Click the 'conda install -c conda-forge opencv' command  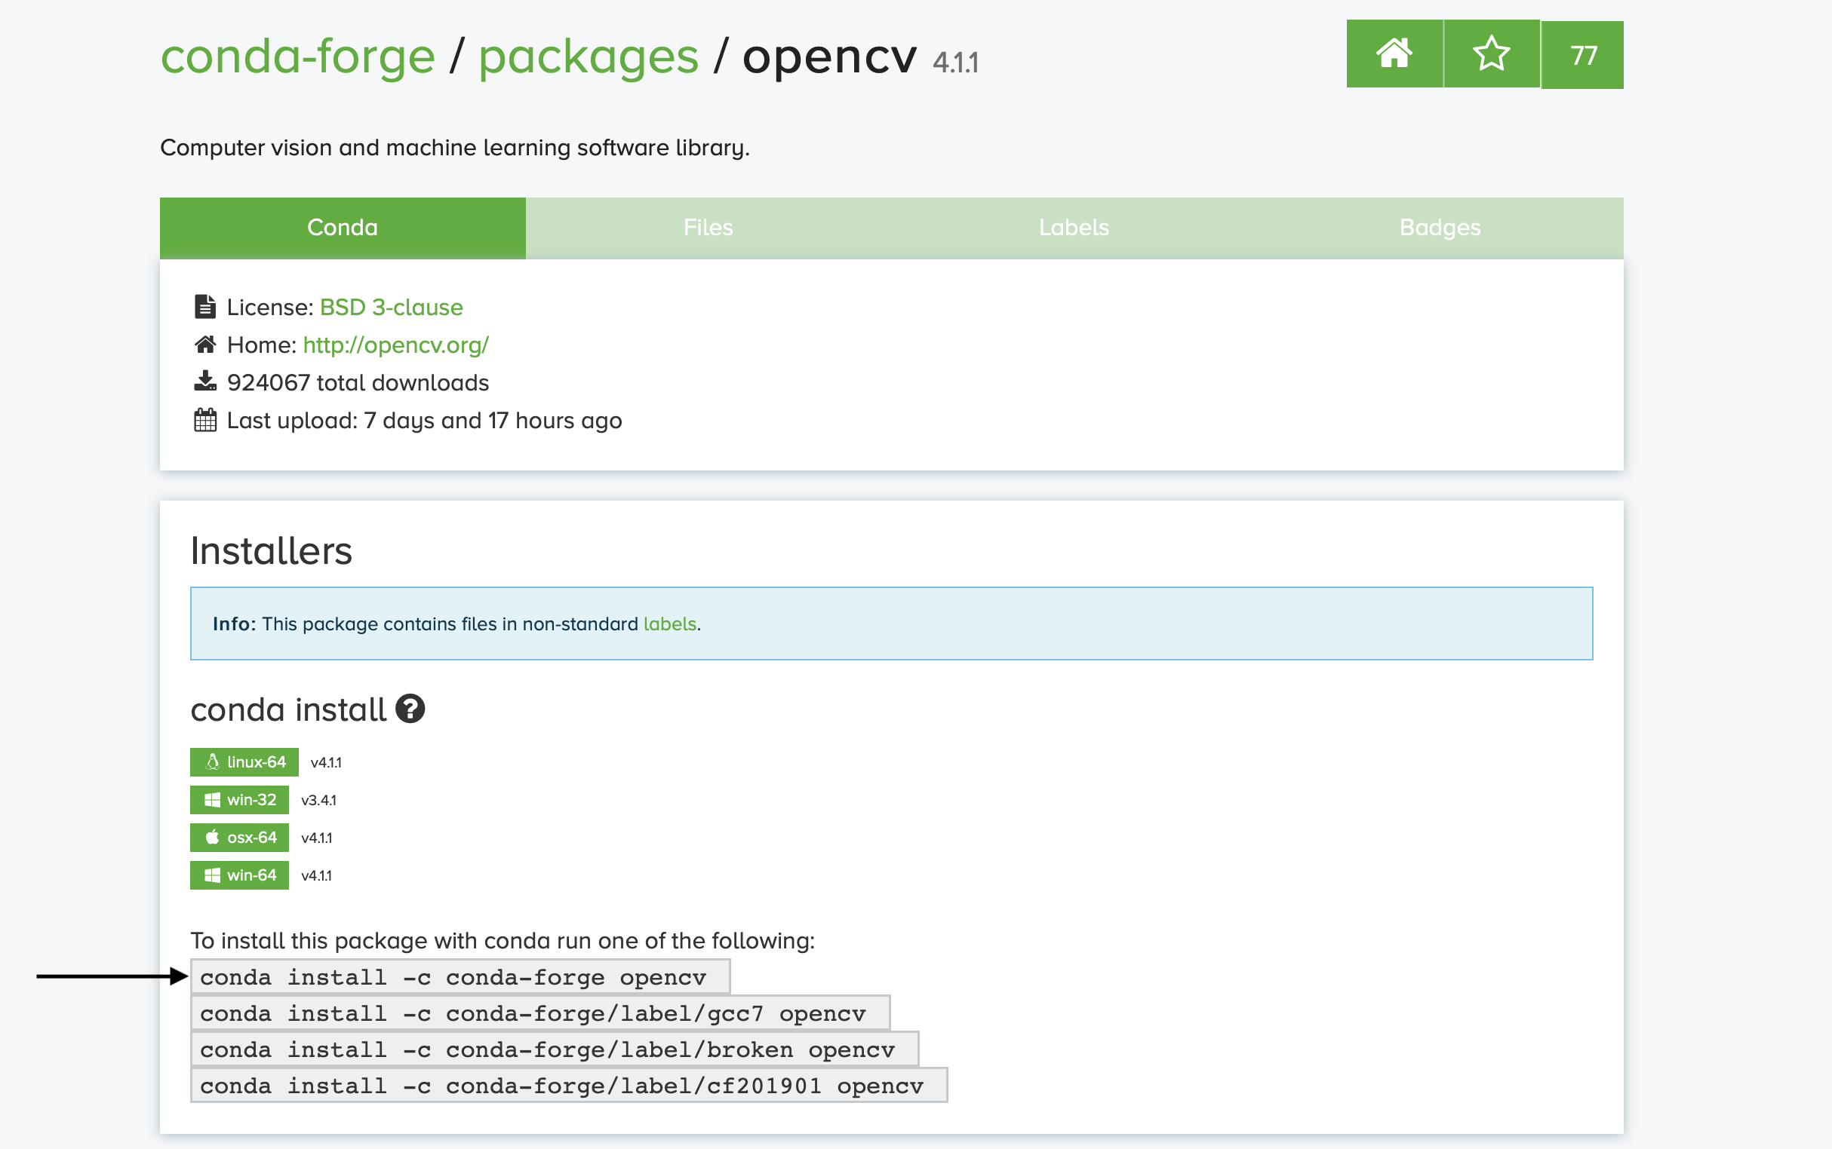(460, 976)
